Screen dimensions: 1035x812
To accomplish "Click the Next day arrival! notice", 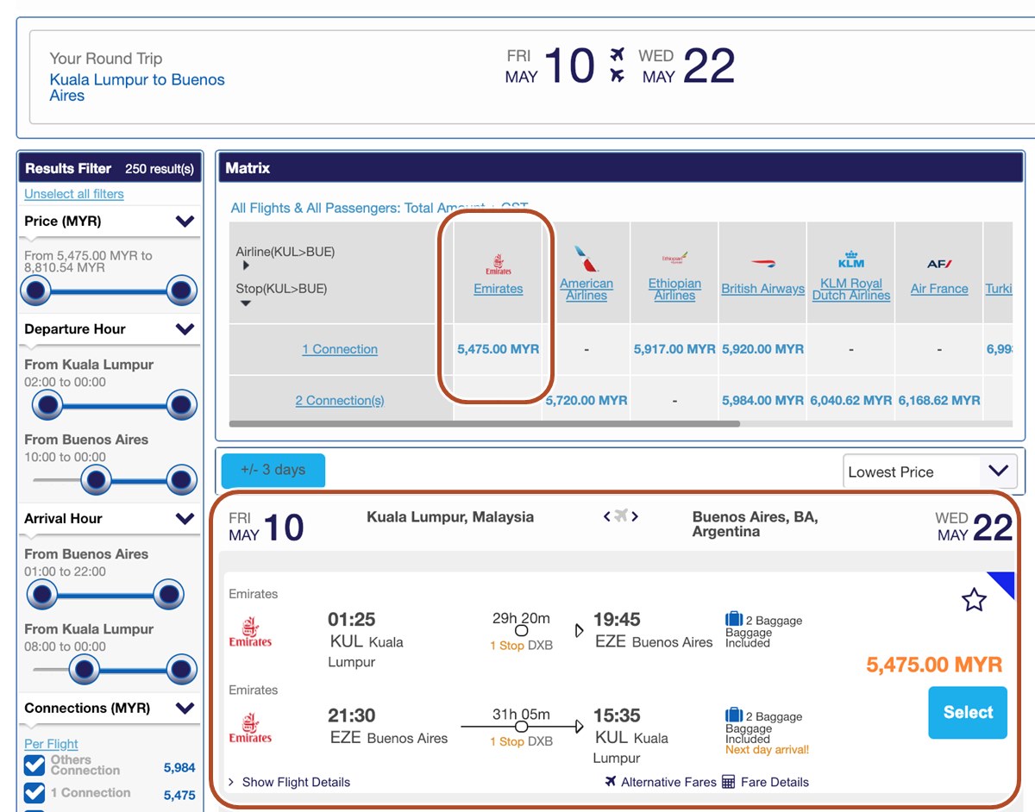I will 768,749.
